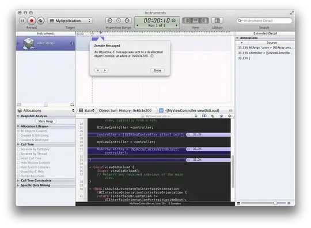Screen dimensions: 311x228
Task: Select the Object Summary breadcrumb
Action: pos(108,110)
